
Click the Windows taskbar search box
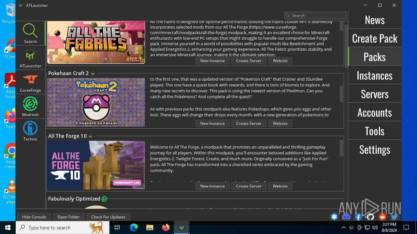pyautogui.click(x=63, y=227)
